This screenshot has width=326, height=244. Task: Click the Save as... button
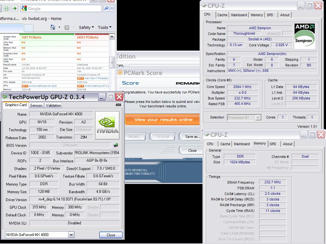coord(190,137)
